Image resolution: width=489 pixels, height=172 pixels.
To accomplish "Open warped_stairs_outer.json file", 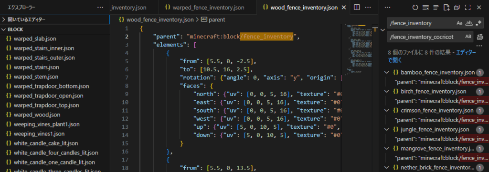I will coord(44,58).
